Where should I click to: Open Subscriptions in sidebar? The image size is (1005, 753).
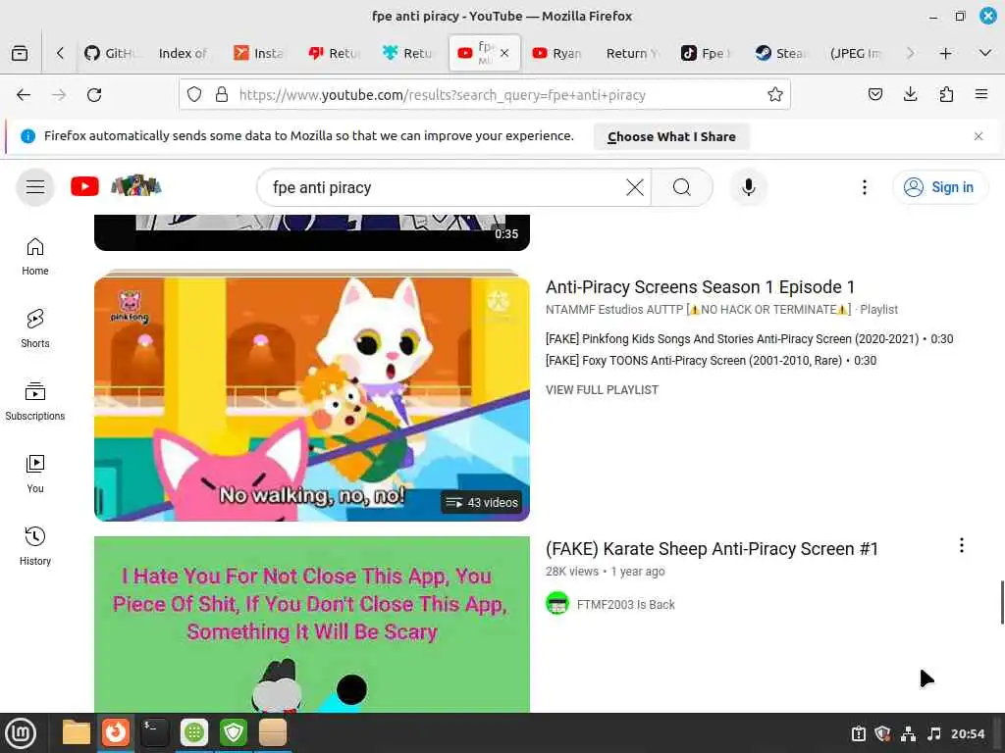tap(35, 401)
